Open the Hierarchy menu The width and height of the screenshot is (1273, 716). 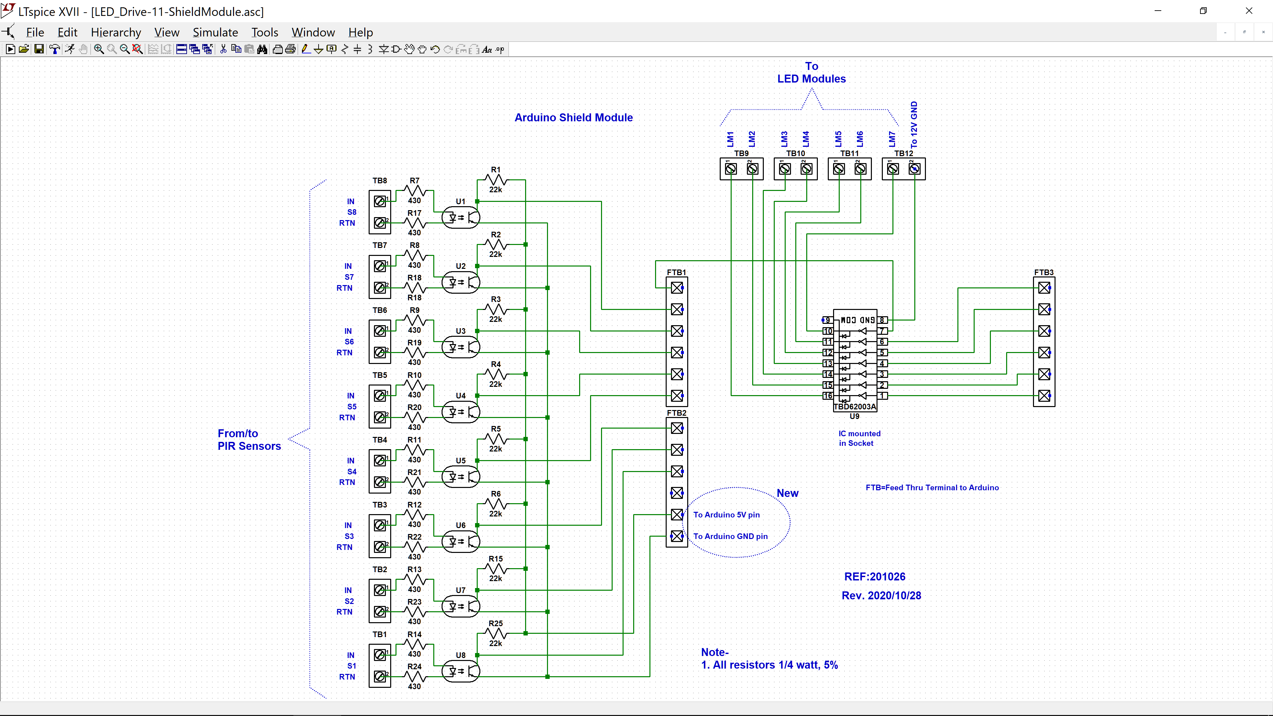[x=116, y=32]
